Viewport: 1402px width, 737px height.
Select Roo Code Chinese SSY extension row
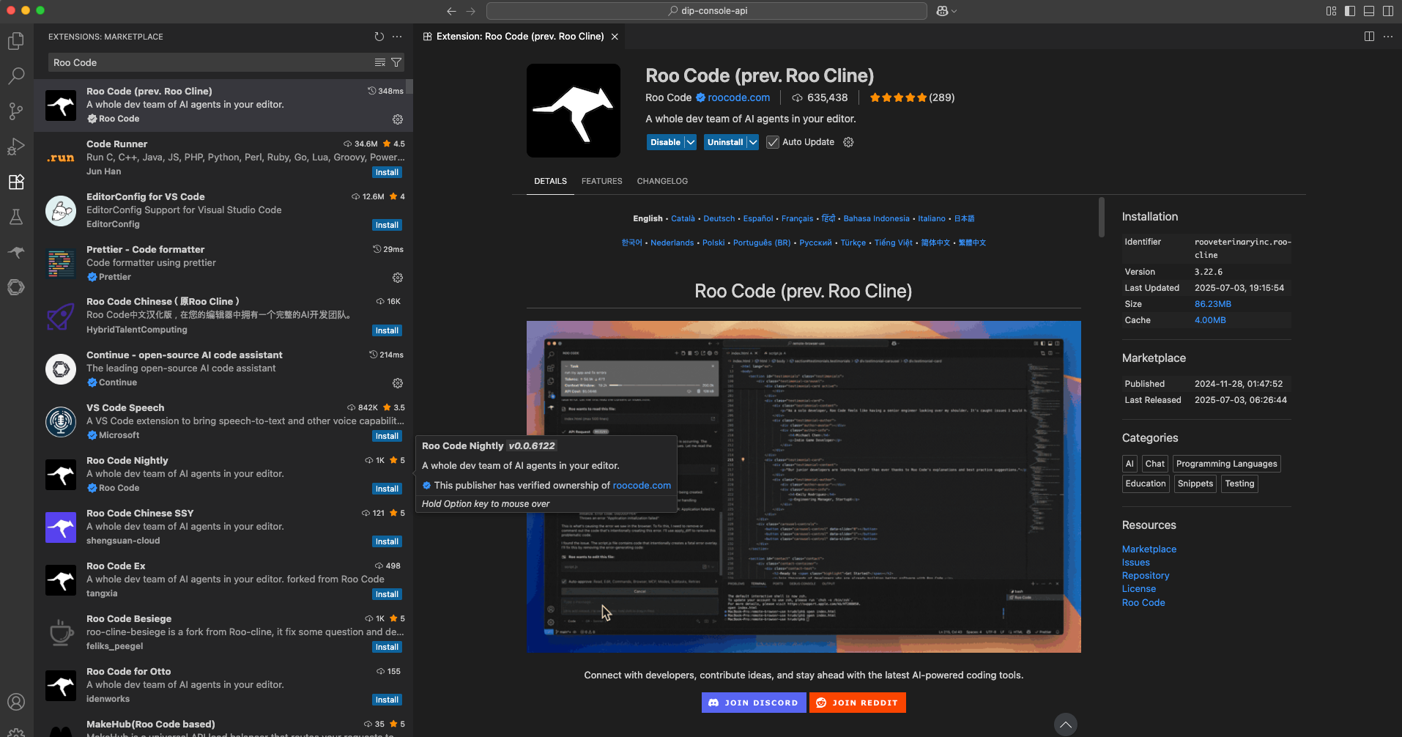click(x=223, y=527)
